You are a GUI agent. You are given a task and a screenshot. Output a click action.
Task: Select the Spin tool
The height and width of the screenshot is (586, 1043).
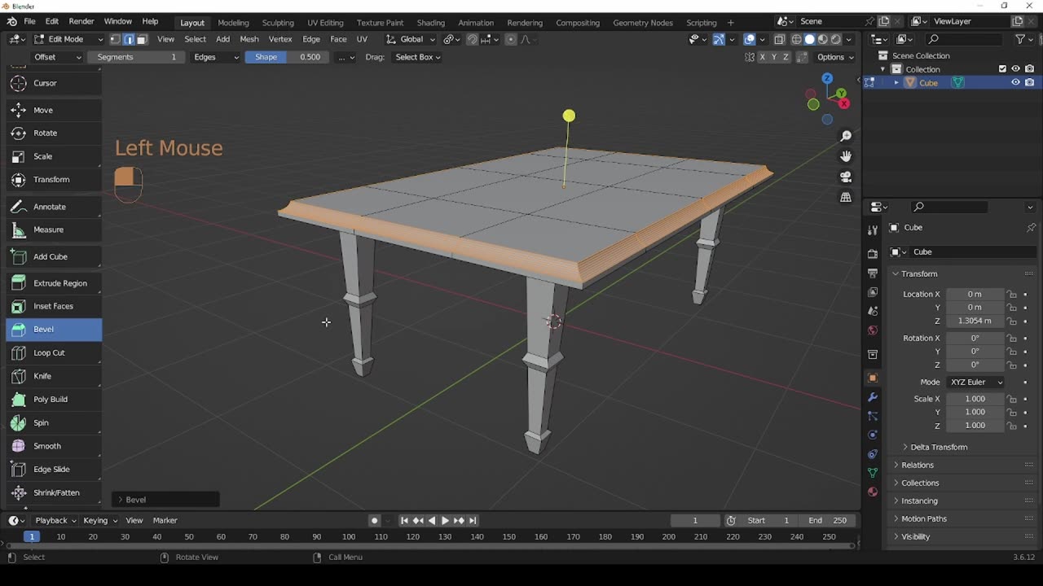pyautogui.click(x=54, y=422)
